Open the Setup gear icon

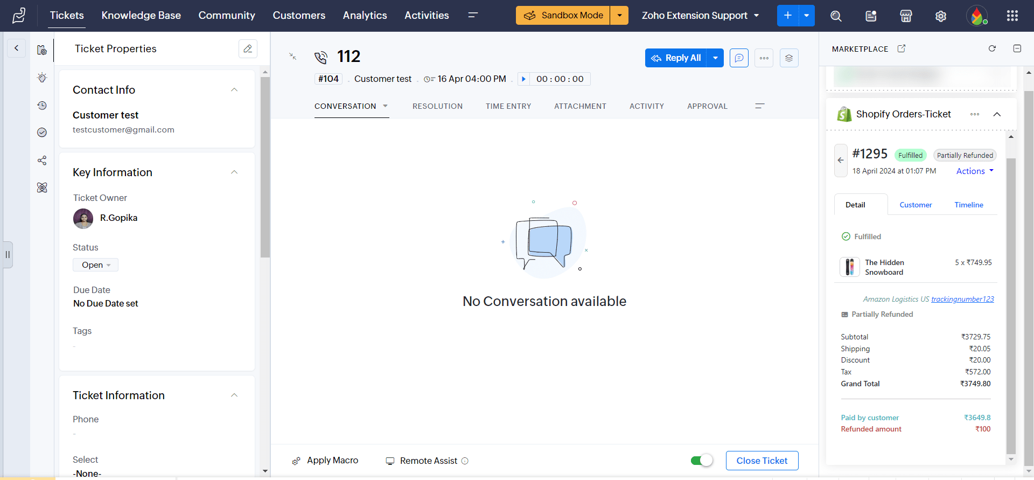click(x=941, y=16)
